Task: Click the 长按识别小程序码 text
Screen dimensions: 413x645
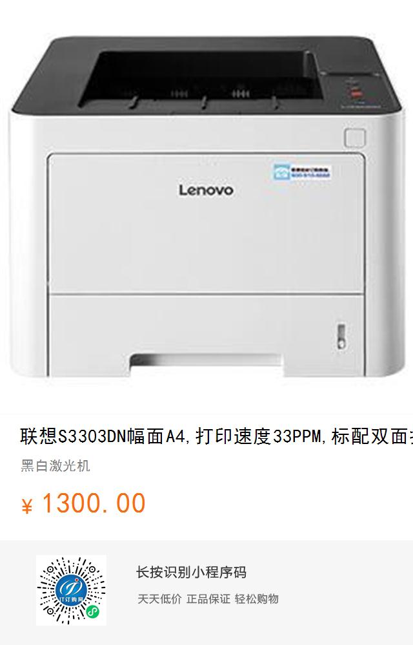Action: 191,572
